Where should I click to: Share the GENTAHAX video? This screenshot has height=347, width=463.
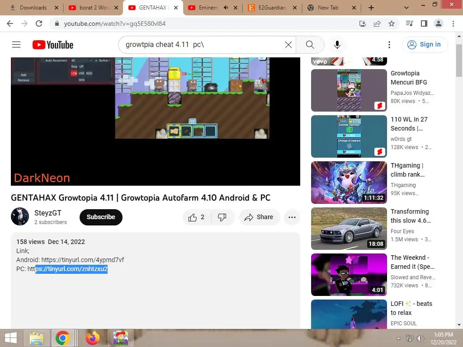[x=259, y=217]
